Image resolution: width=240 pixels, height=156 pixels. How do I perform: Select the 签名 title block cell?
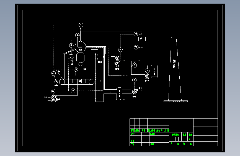[x=158, y=130]
